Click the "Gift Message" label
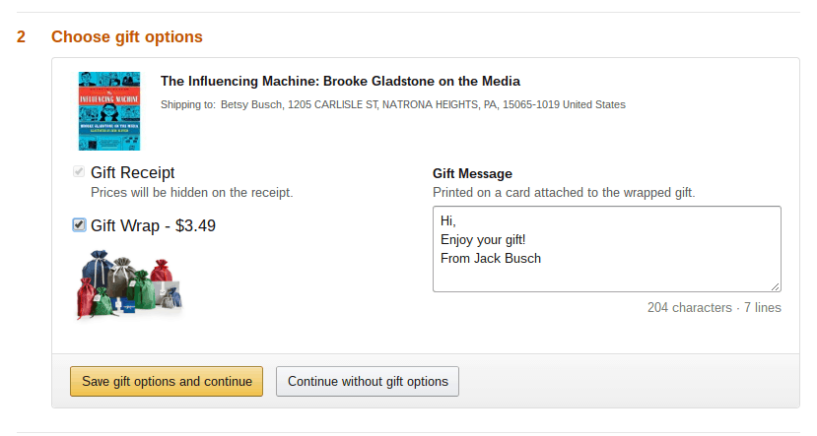The width and height of the screenshot is (817, 436). click(x=472, y=173)
